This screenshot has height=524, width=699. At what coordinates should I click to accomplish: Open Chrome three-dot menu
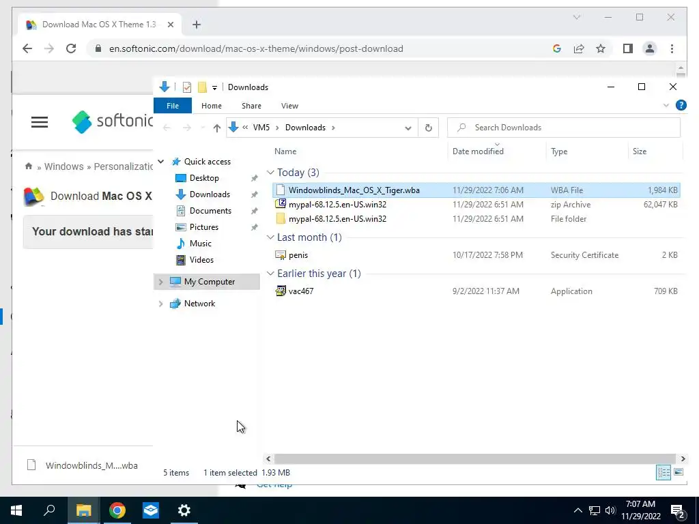(x=672, y=48)
